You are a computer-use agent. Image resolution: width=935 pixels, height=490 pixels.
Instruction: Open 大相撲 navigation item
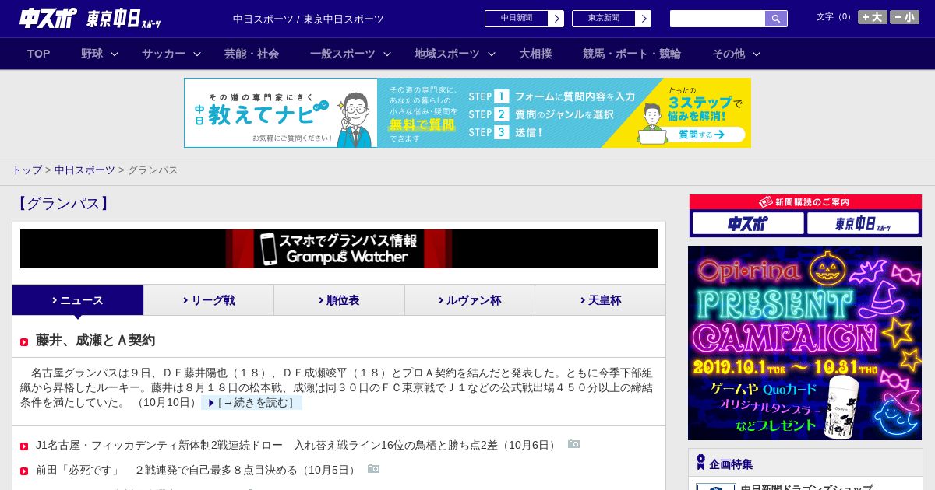[535, 54]
